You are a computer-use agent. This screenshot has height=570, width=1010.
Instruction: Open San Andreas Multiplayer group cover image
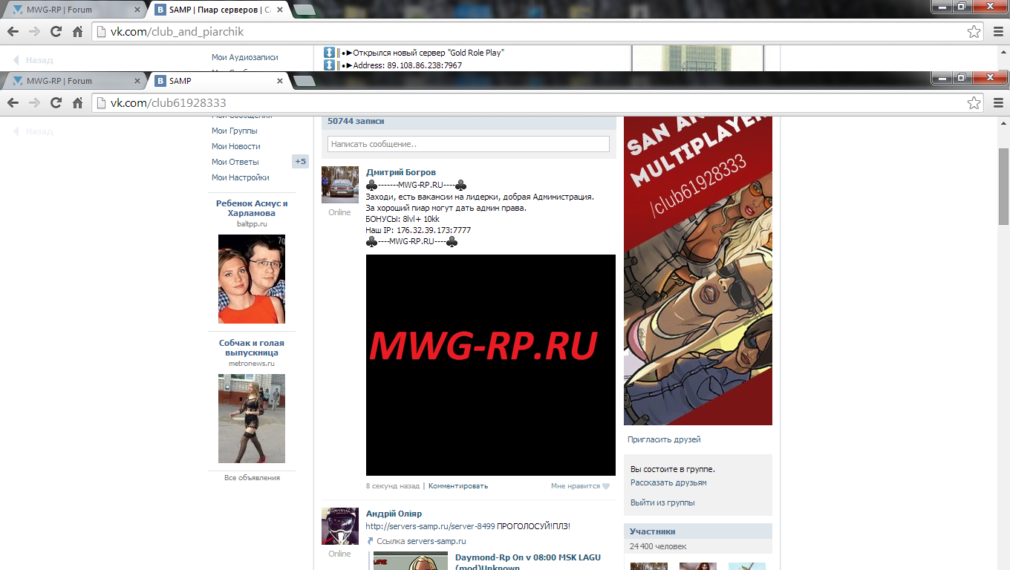(698, 271)
